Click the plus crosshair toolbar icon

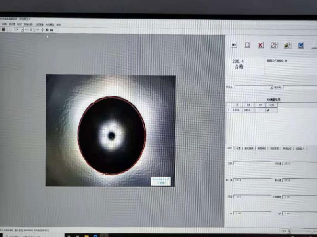point(38,30)
